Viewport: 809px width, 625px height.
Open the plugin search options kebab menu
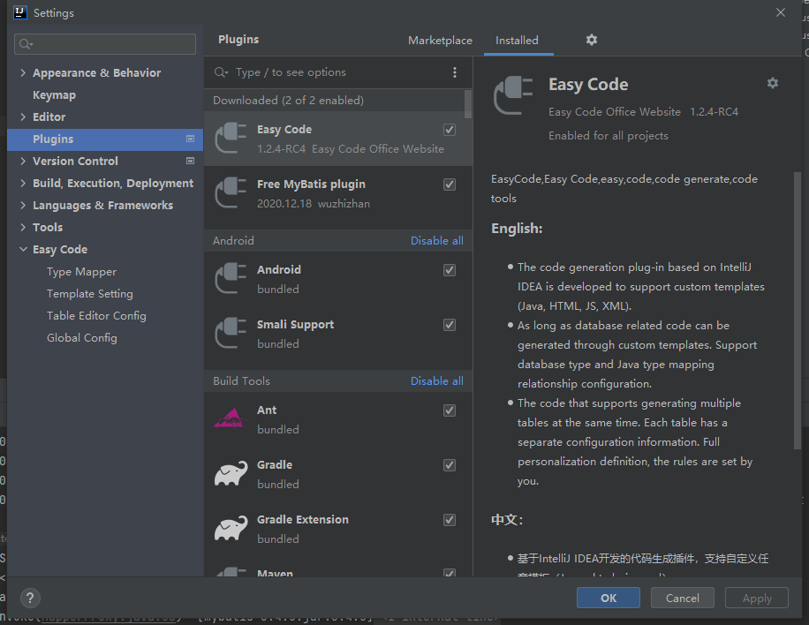pyautogui.click(x=455, y=72)
